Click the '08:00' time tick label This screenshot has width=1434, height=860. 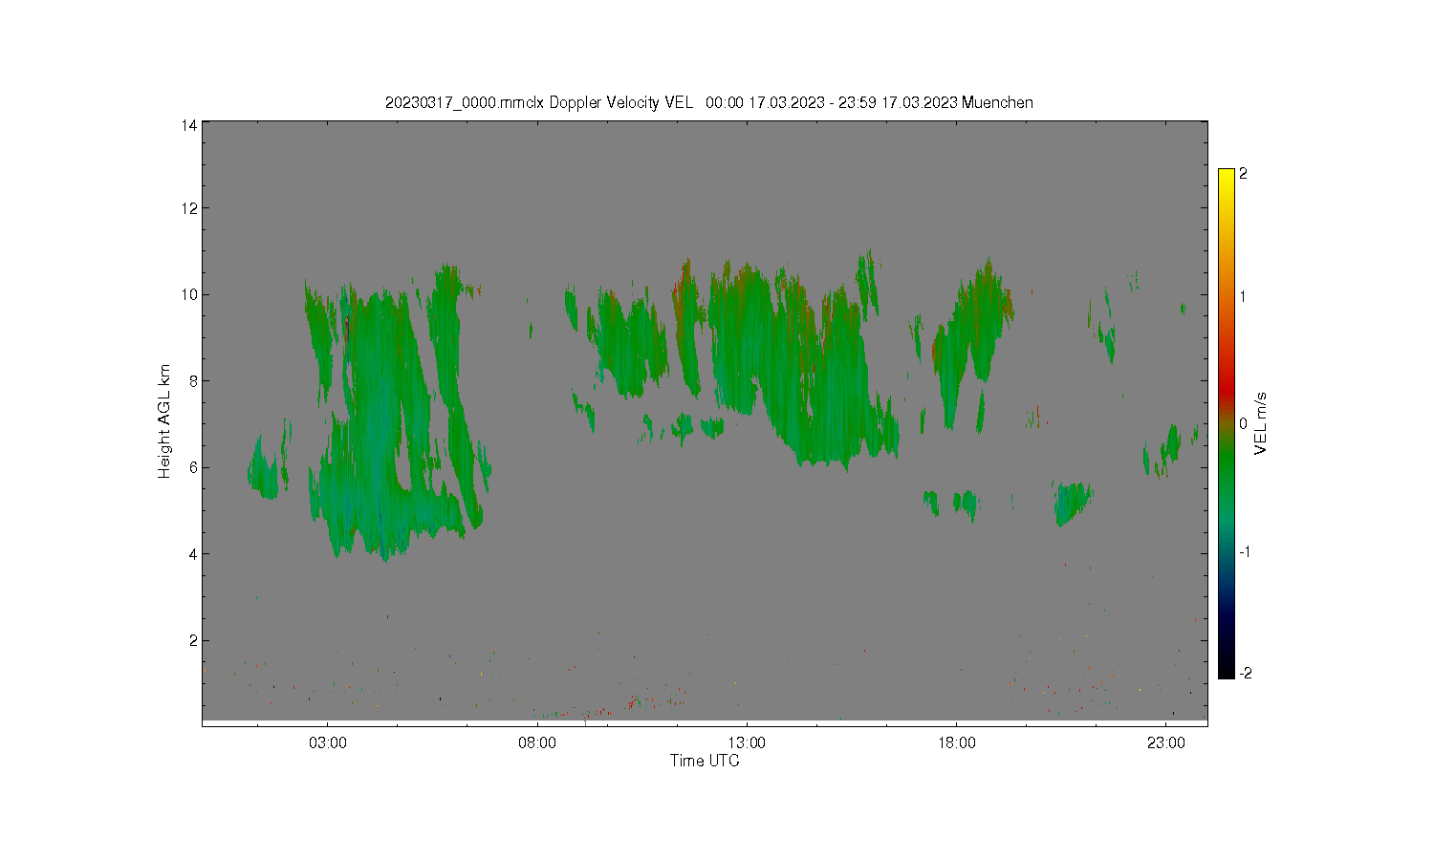click(537, 743)
